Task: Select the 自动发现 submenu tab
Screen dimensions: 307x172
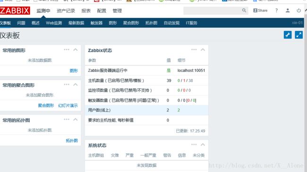Action: click(171, 23)
